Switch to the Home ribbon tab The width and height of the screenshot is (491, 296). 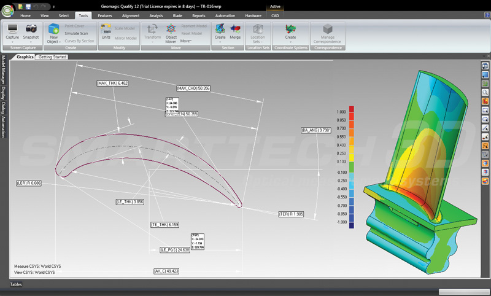pos(25,16)
